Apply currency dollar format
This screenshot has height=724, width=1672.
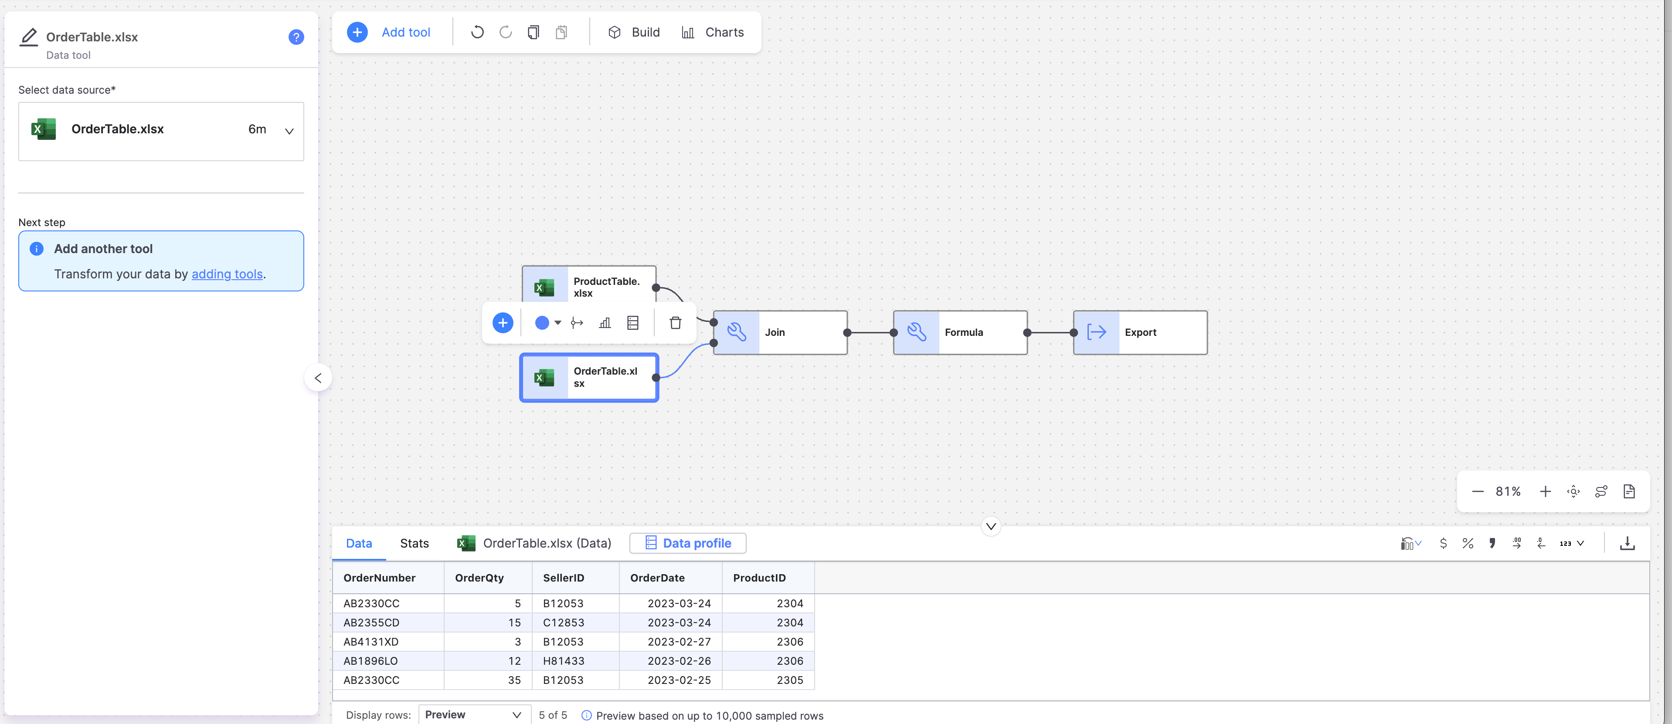click(1443, 543)
